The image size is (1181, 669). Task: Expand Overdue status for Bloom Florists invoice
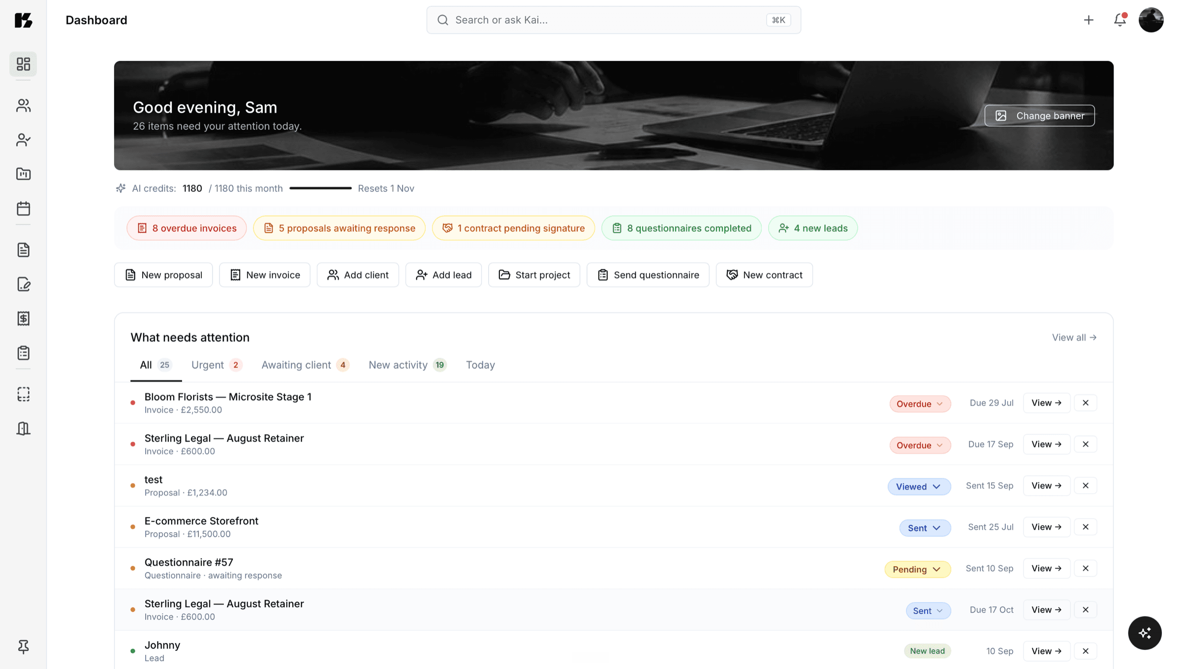[920, 403]
